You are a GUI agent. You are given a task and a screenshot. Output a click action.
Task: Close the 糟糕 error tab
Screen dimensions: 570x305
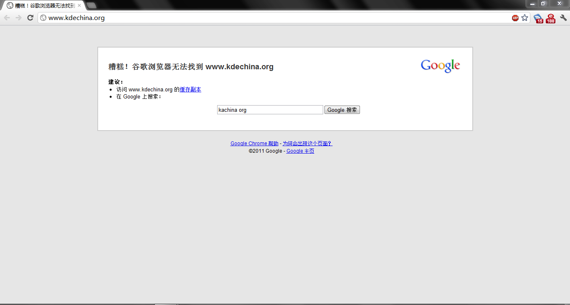pos(79,5)
